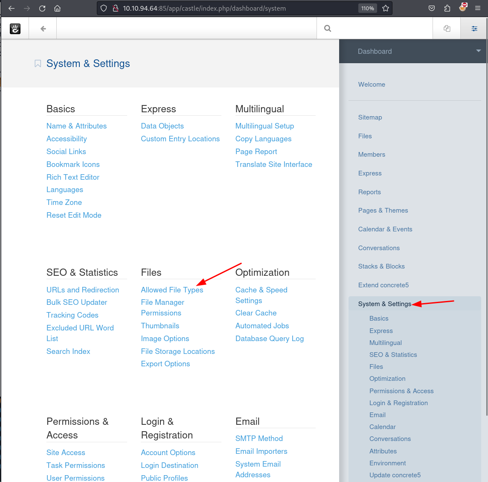Open Permissions & Access sidebar subitem
The image size is (488, 482).
[401, 391]
